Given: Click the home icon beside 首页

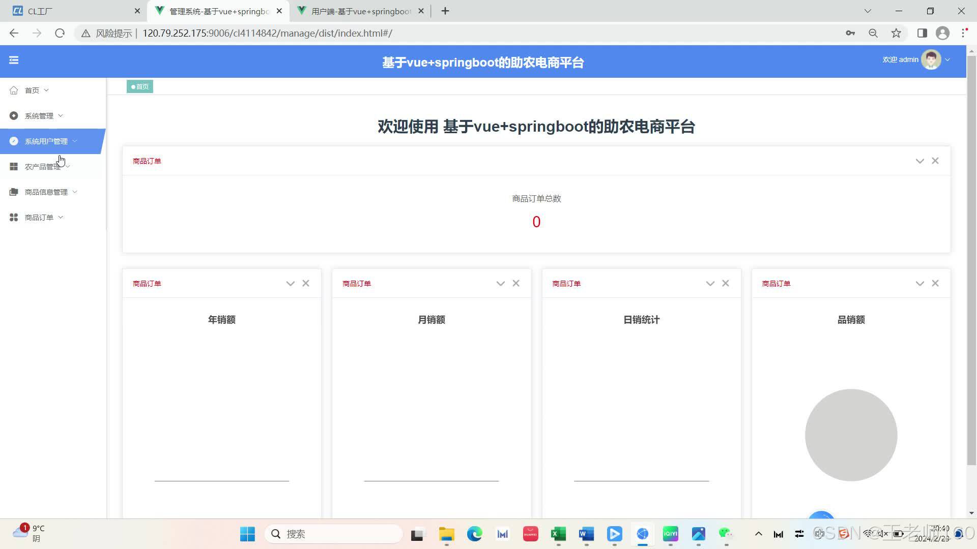Looking at the screenshot, I should (14, 90).
